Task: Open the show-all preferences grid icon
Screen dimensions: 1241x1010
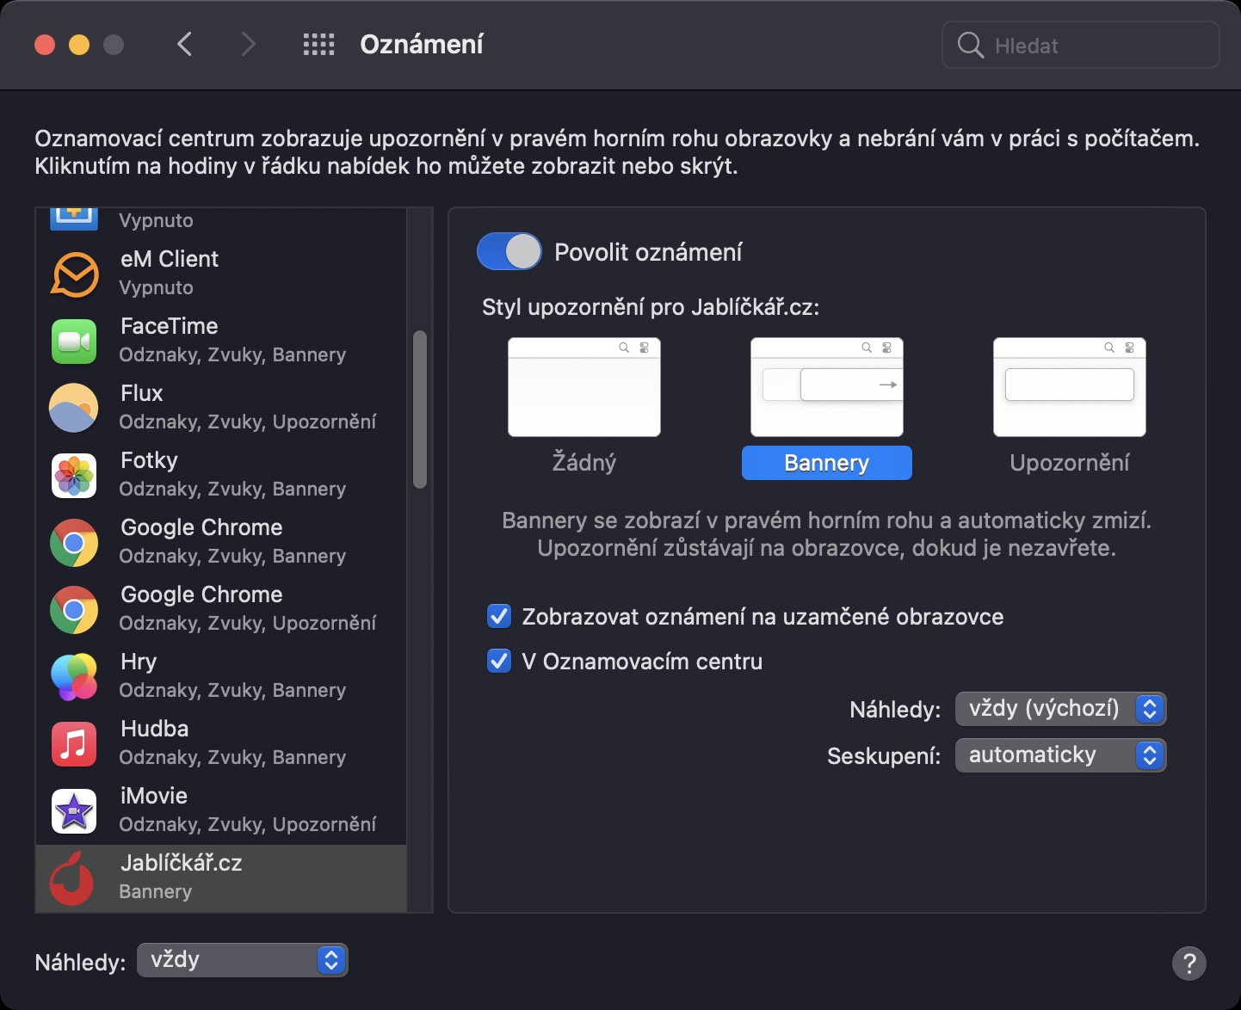Action: [x=318, y=45]
